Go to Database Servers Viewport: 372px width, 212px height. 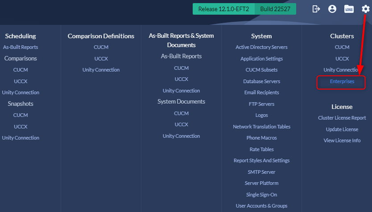261,81
